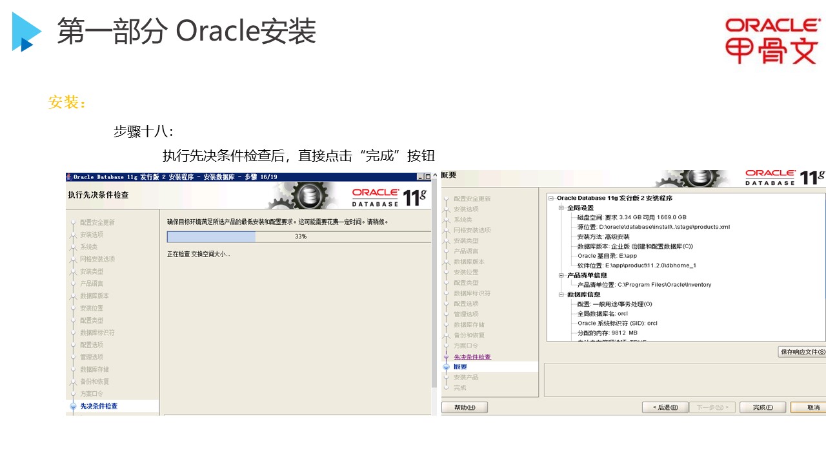The height and width of the screenshot is (464, 826).
Task: Click the Oracle installer title bar icon
Action: point(69,177)
